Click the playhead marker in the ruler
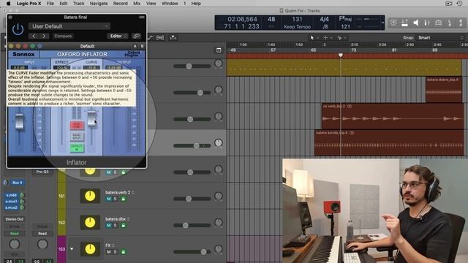468x263 pixels. [341, 56]
